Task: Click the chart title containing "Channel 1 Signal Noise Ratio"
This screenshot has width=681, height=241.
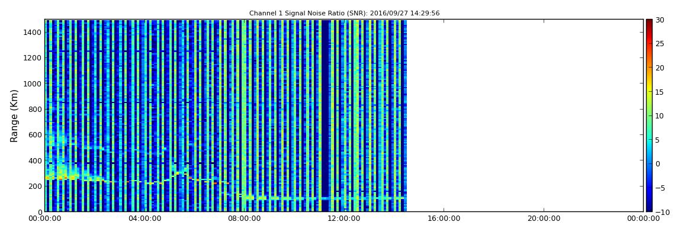Action: [344, 14]
